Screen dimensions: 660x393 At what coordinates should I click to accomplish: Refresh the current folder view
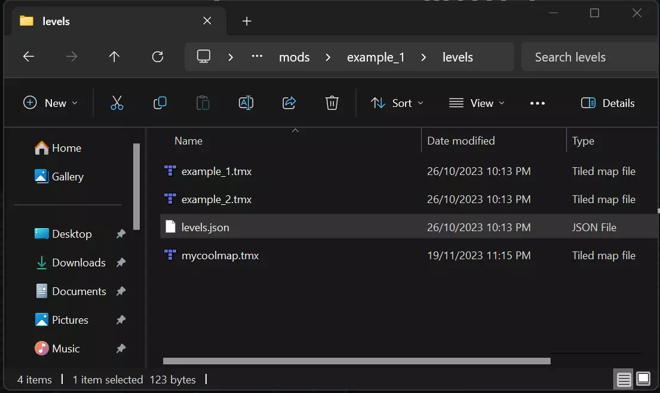coord(158,57)
